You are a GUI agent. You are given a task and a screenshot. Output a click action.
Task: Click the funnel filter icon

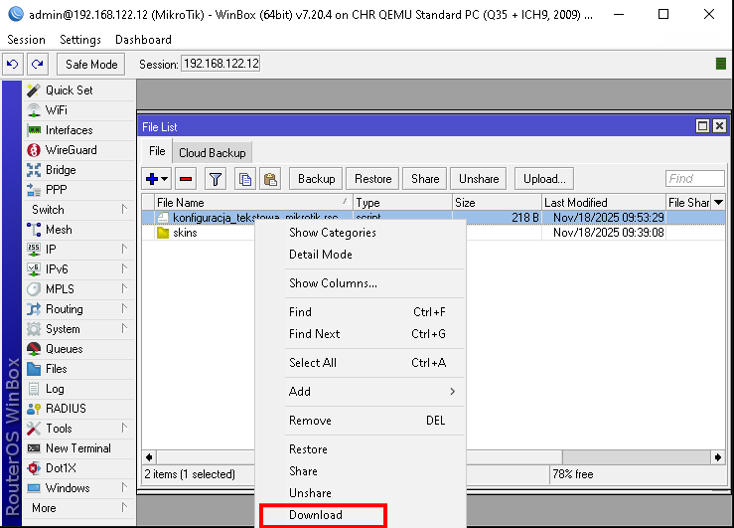[x=216, y=179]
